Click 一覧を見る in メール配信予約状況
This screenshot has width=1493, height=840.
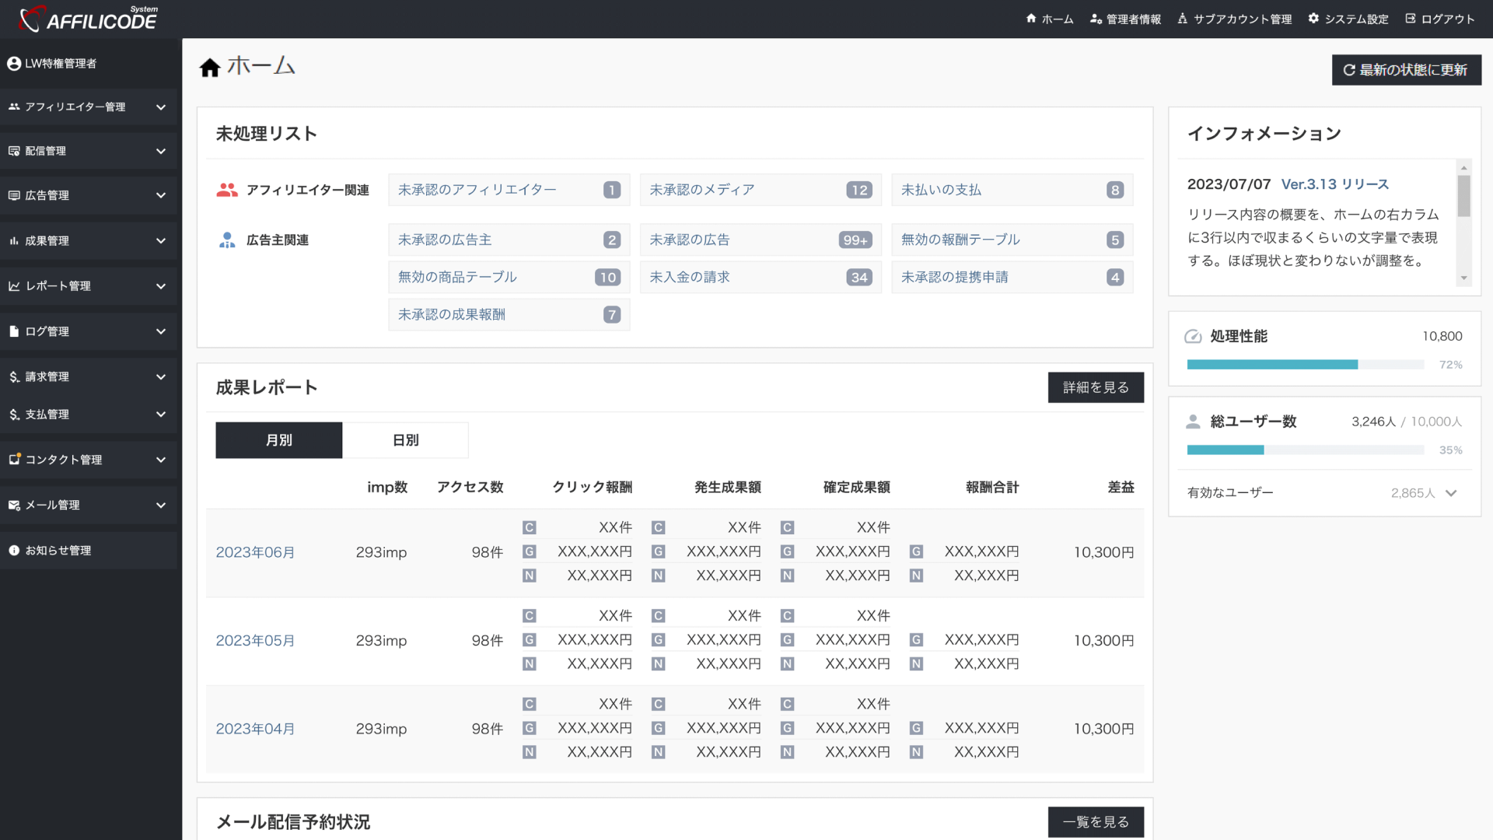1096,822
